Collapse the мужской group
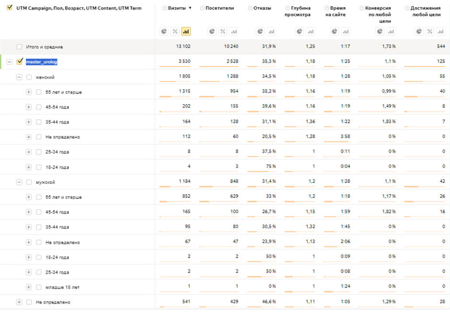The width and height of the screenshot is (450, 313). [19, 182]
